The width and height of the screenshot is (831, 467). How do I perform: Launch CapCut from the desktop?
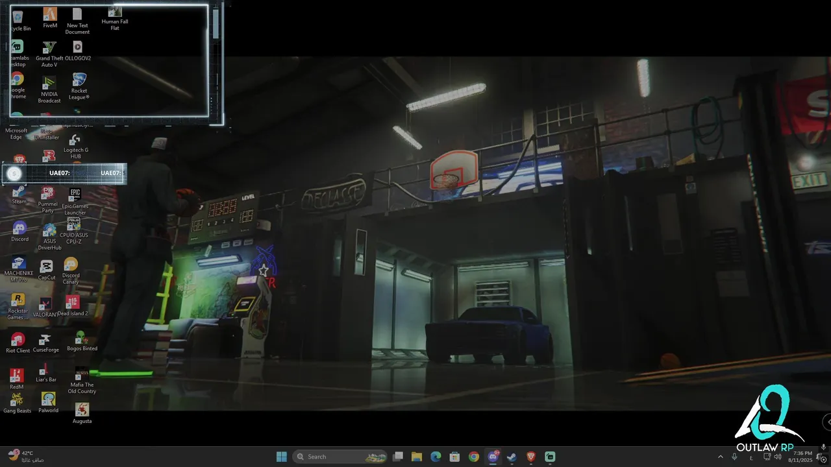tap(47, 270)
